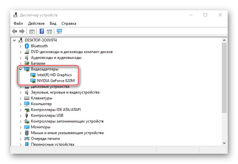Click the Контроллеры USB plug icon
Viewport: 238px width, 164px height.
coord(27,115)
